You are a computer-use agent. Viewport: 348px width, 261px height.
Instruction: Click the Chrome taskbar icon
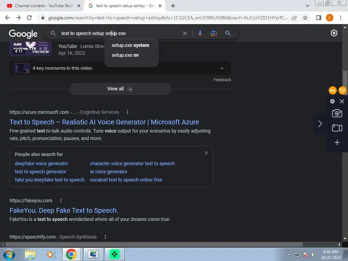tap(71, 254)
